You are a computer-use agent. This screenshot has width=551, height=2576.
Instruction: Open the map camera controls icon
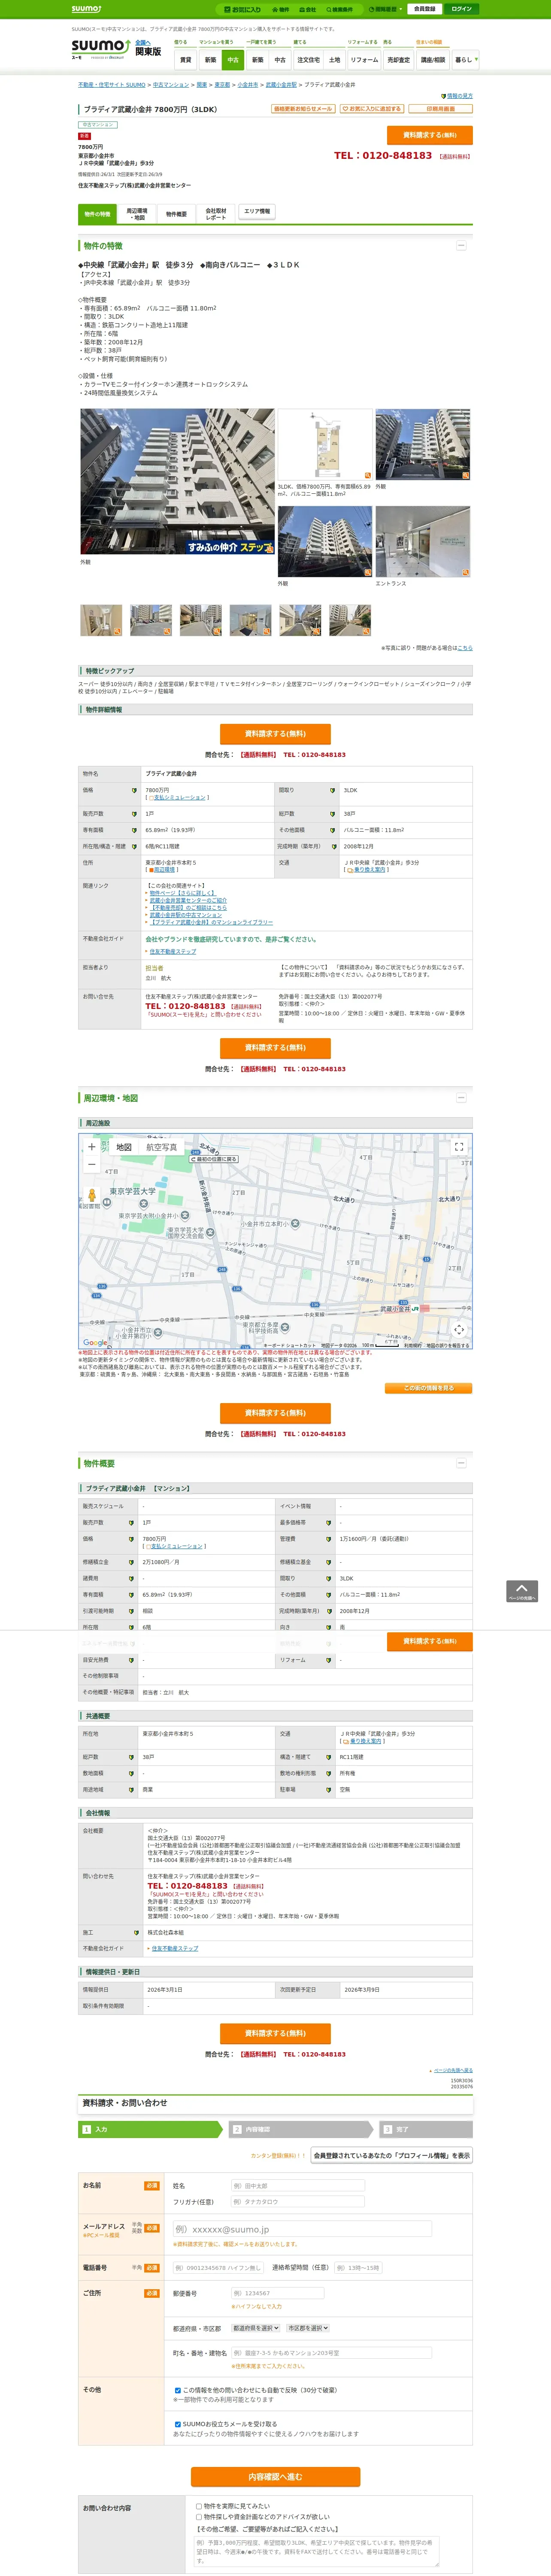(459, 1329)
